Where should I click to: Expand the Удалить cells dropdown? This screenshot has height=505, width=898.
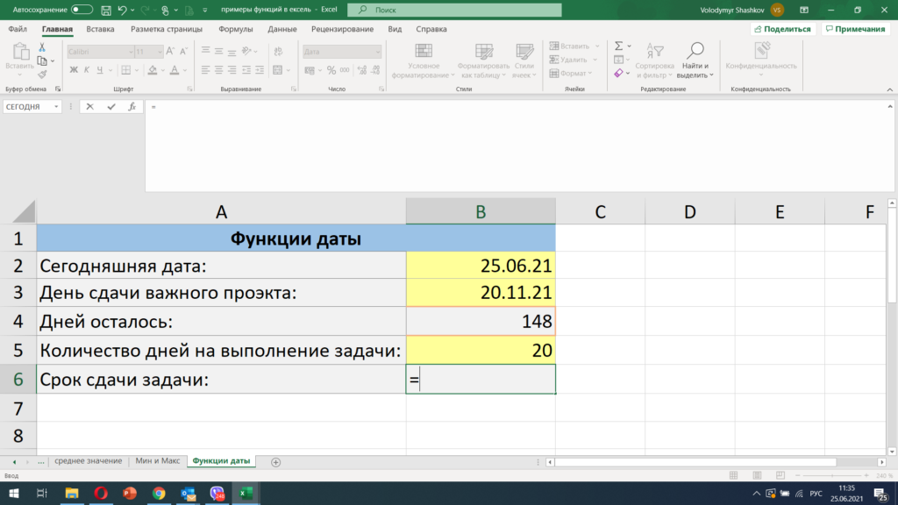(x=595, y=60)
